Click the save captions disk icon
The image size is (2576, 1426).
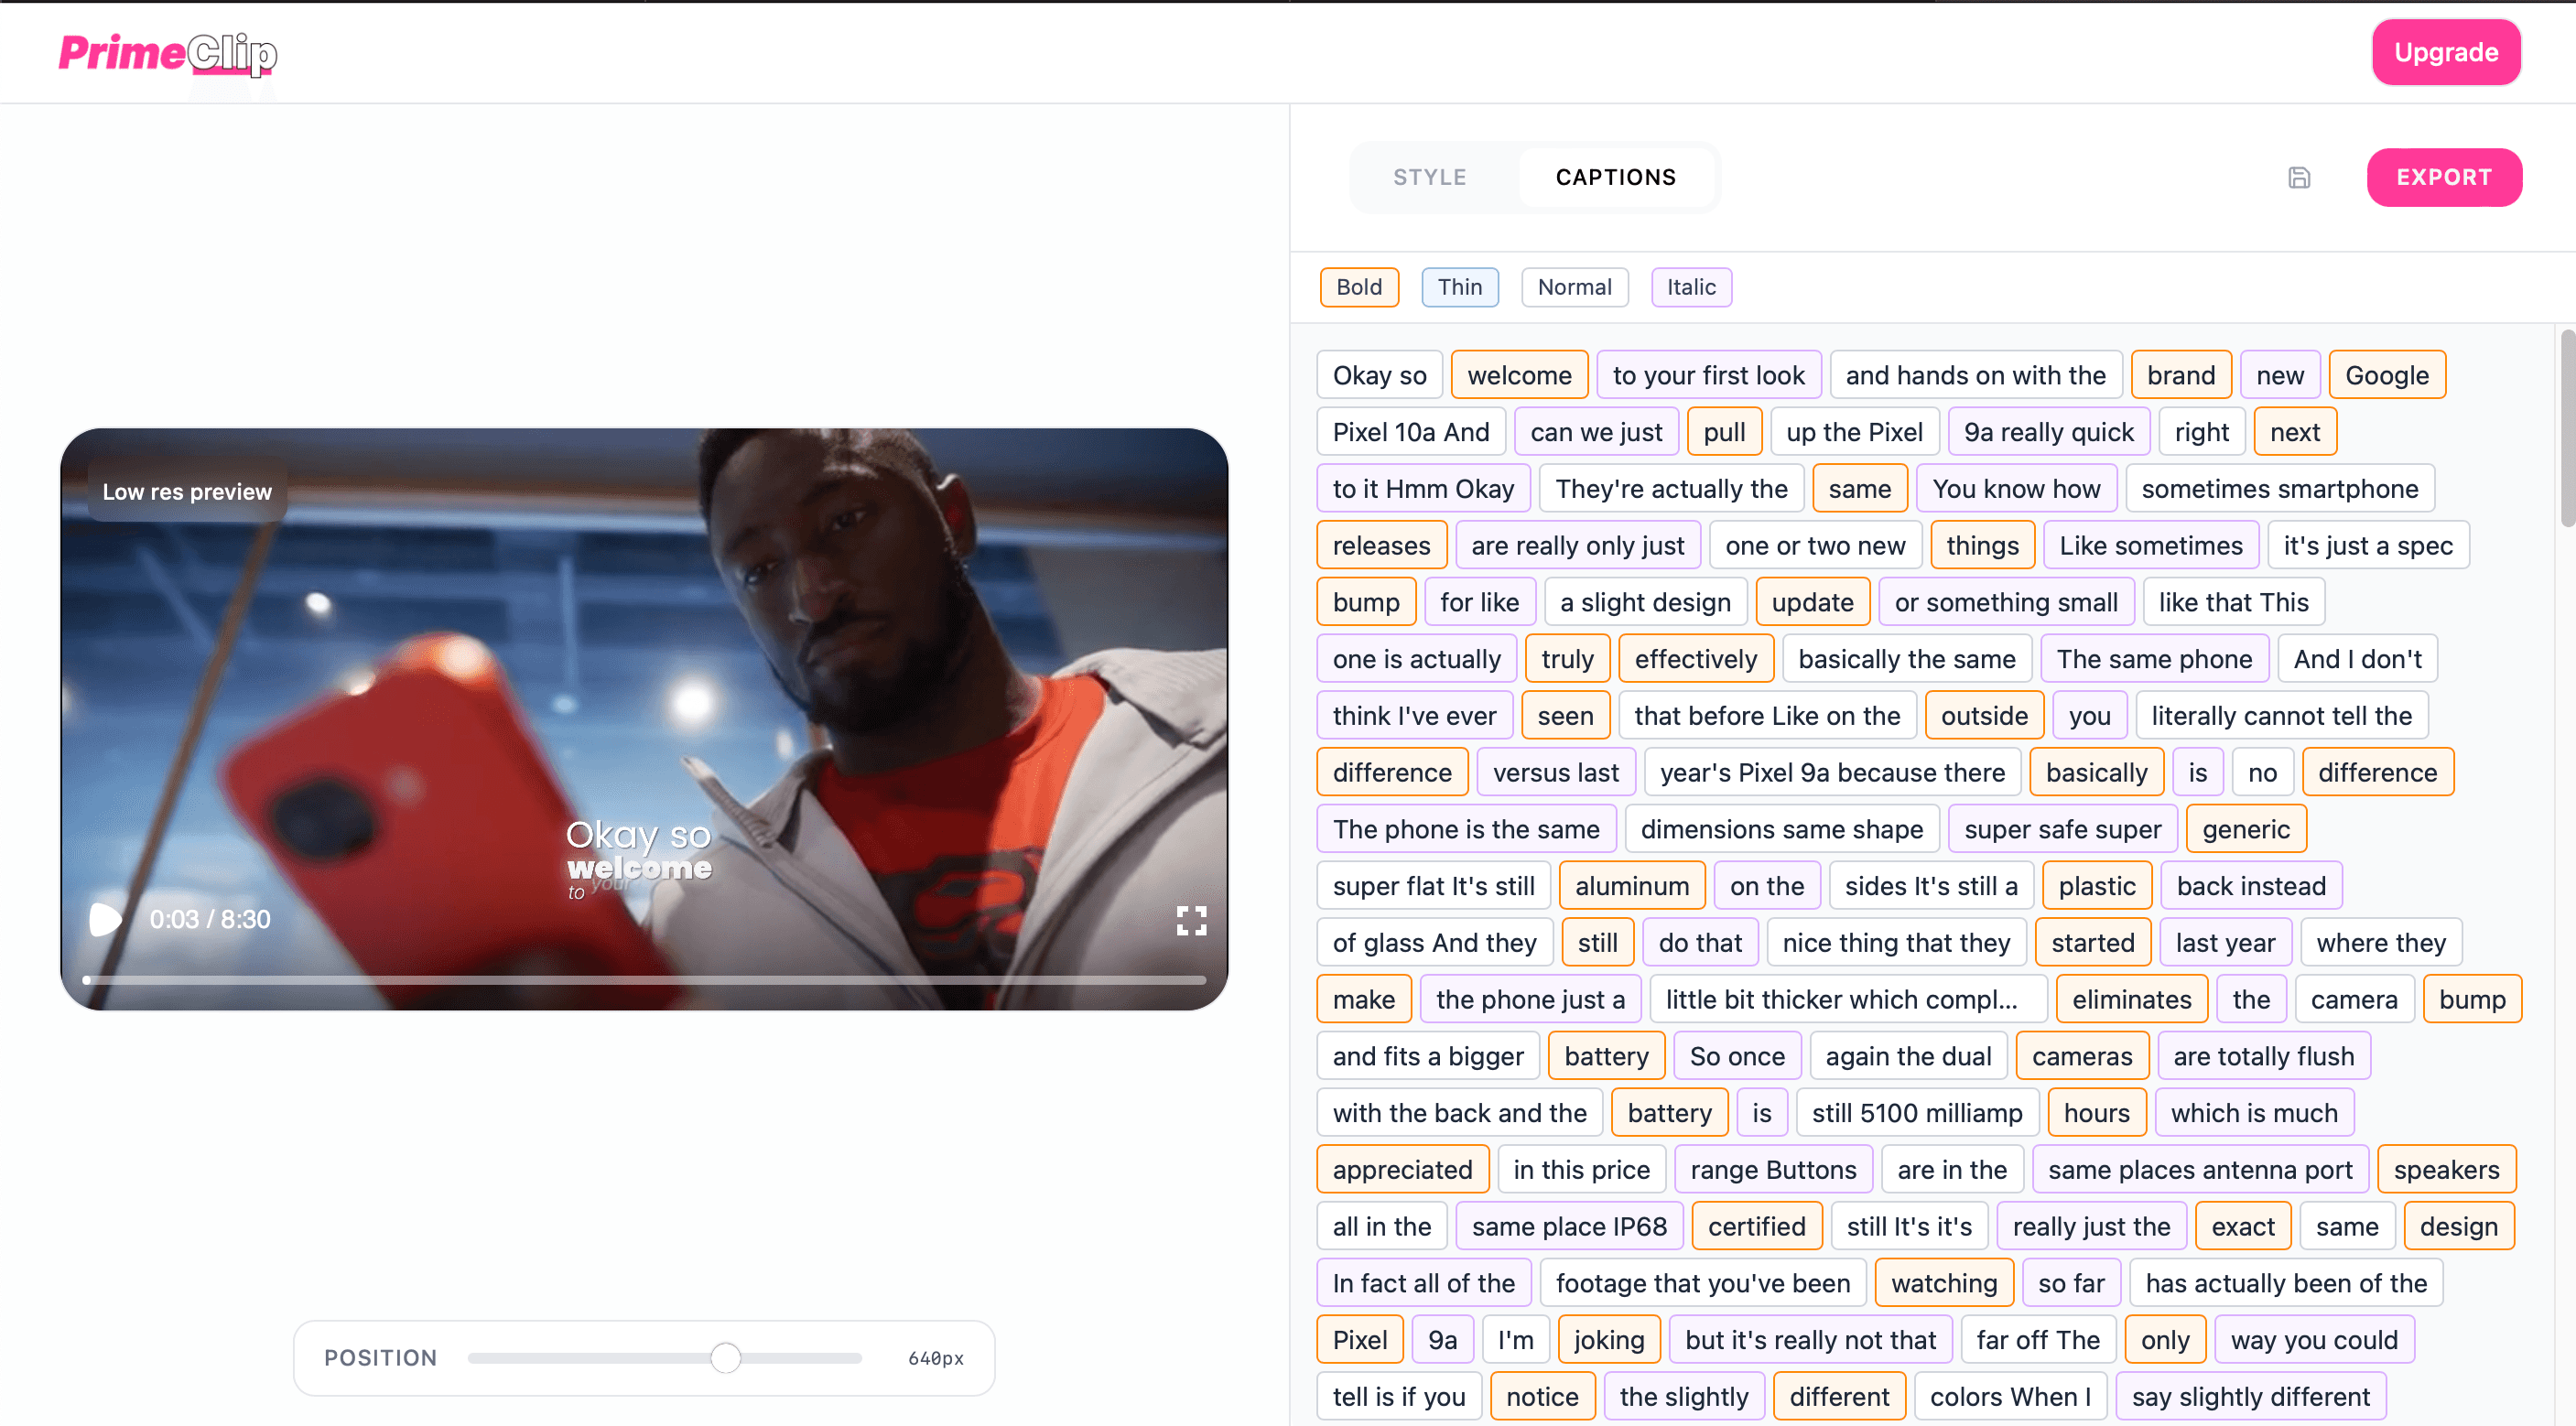point(2299,177)
